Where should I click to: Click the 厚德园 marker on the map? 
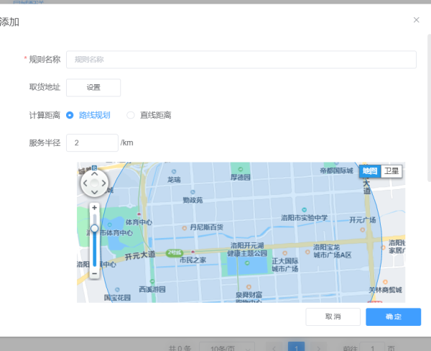[241, 169]
